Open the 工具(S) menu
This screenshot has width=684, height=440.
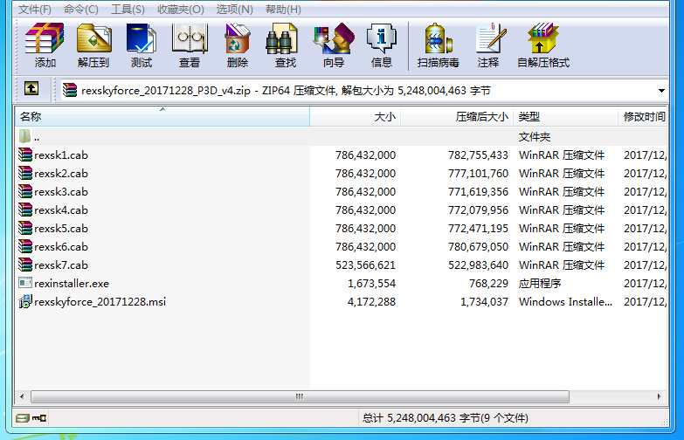click(128, 9)
